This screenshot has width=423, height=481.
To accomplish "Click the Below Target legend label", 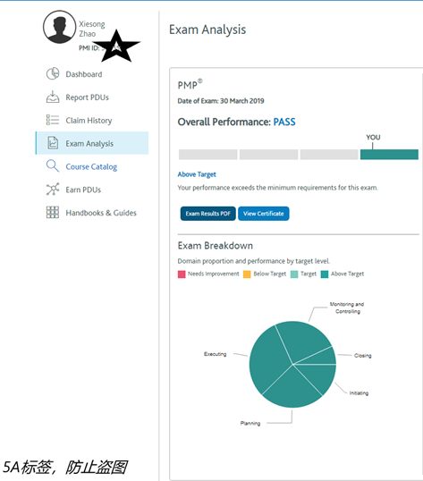I will point(269,274).
